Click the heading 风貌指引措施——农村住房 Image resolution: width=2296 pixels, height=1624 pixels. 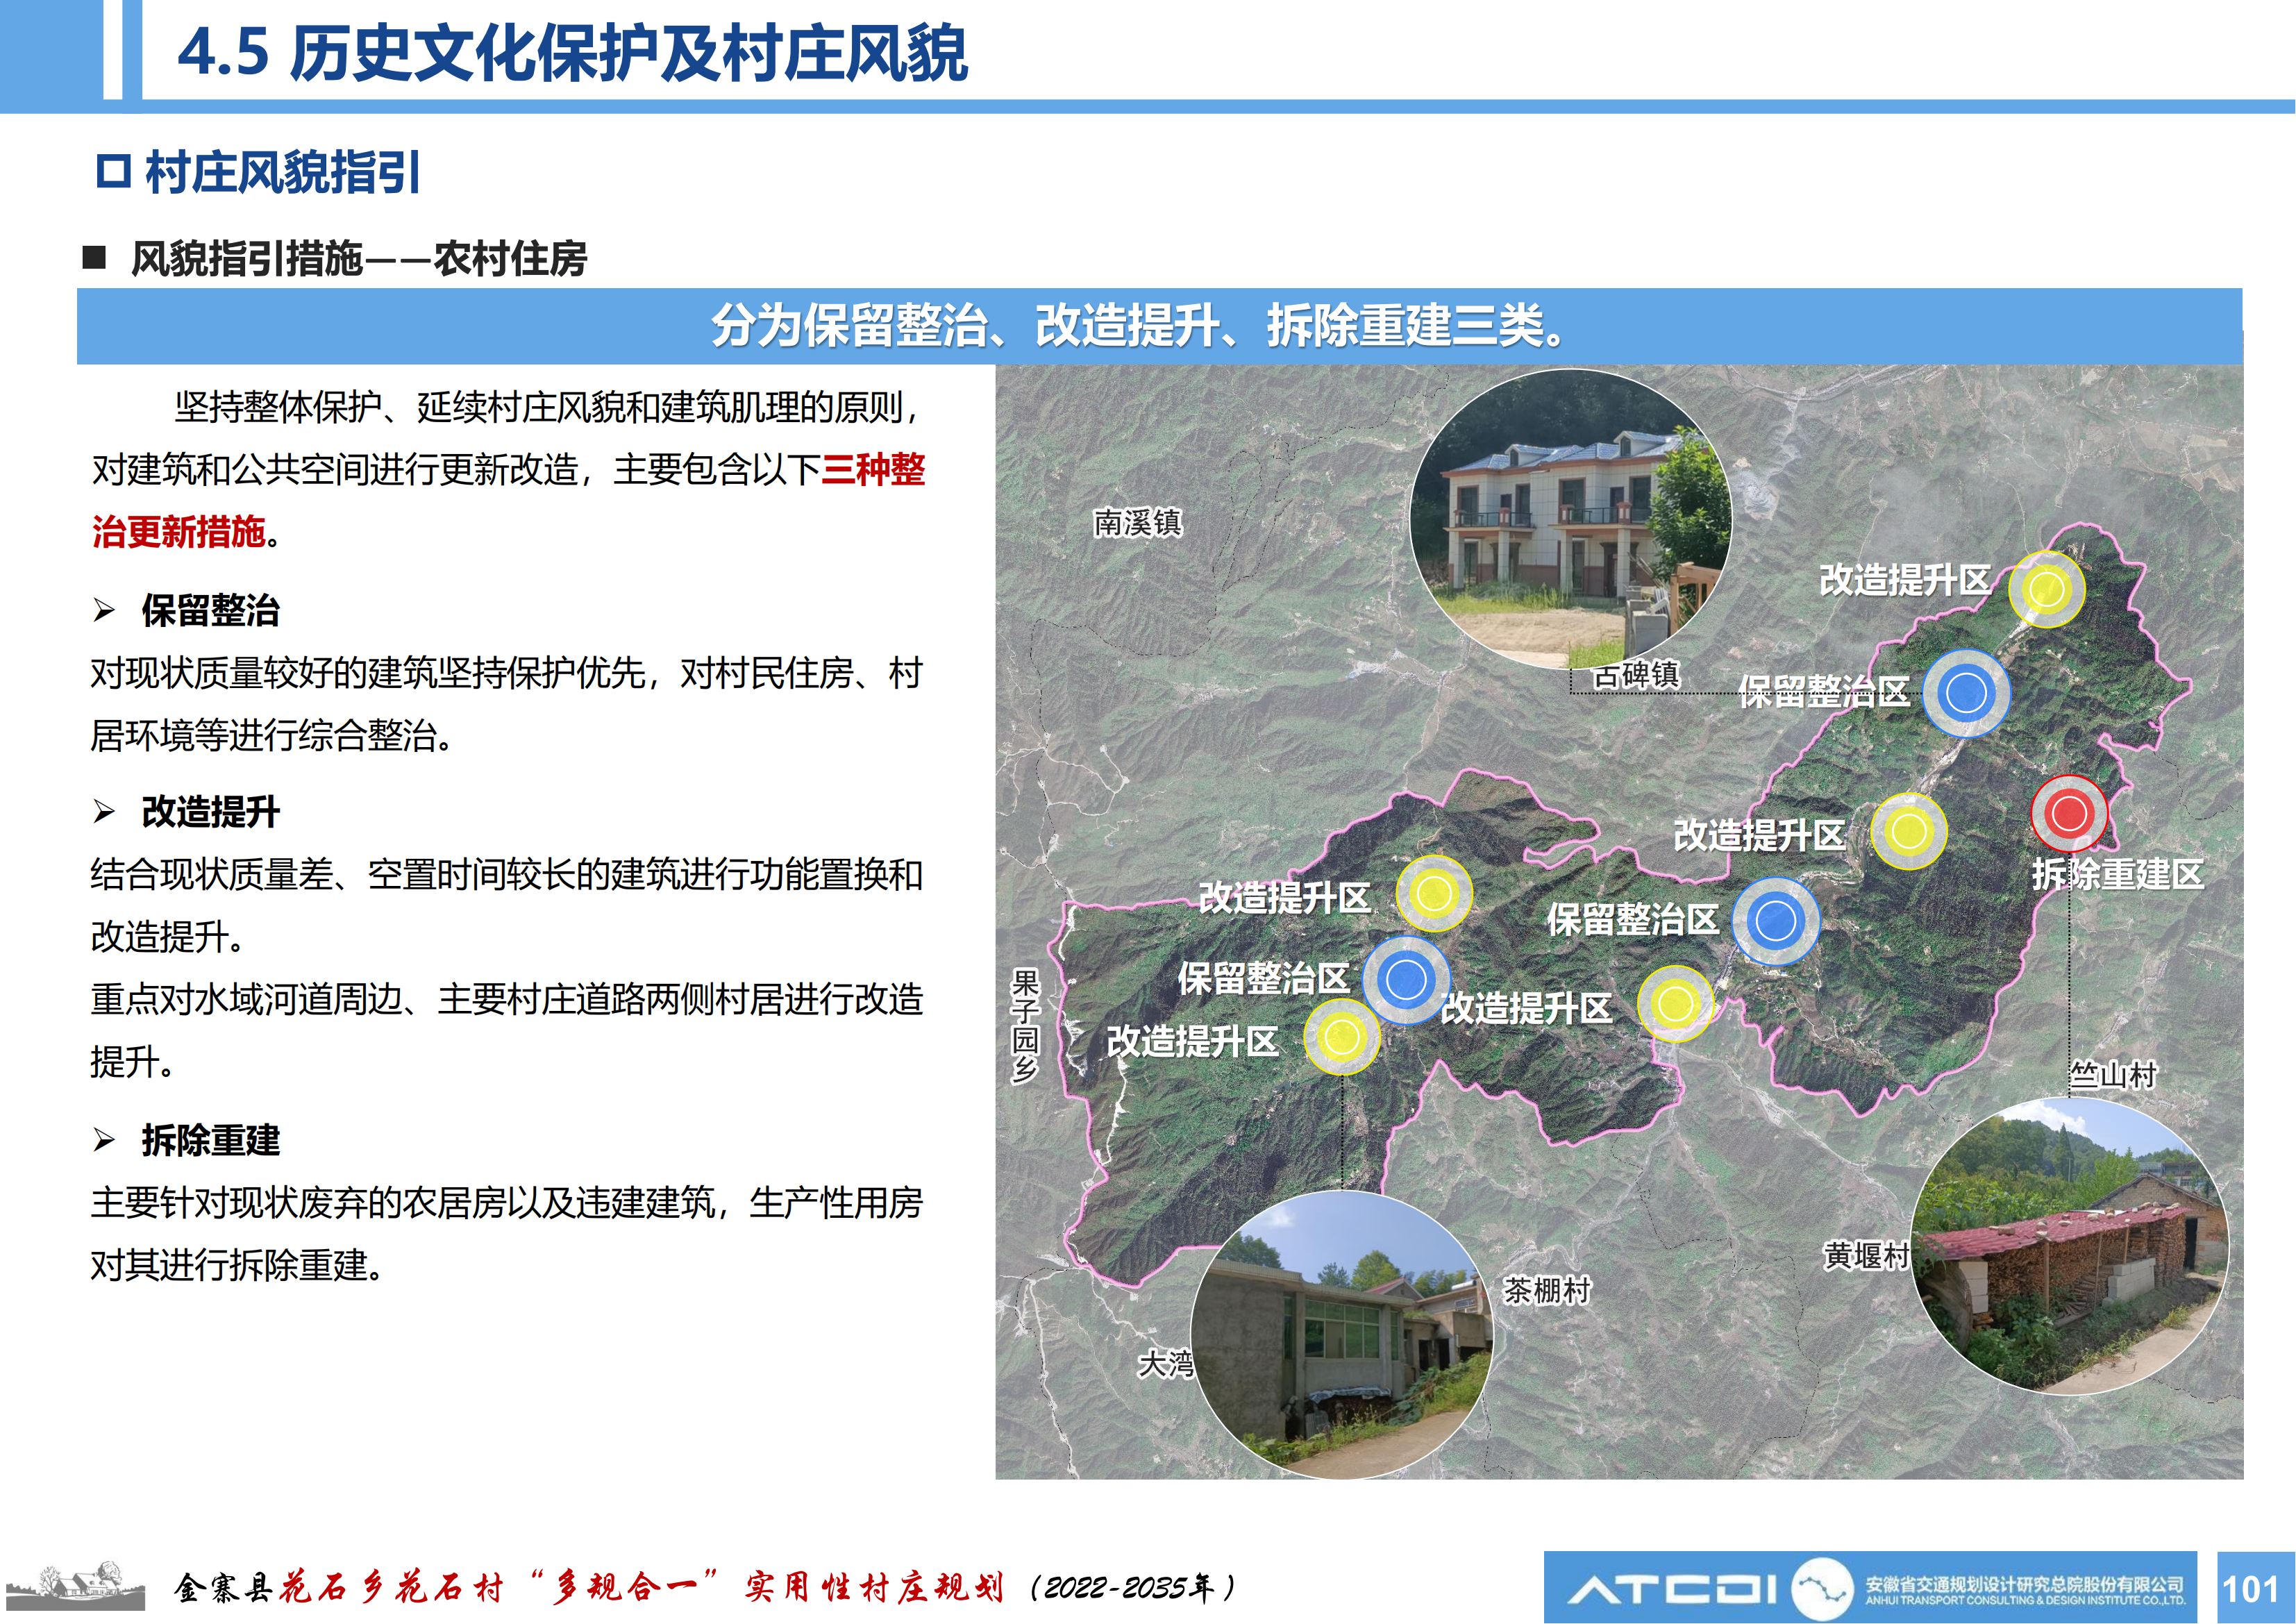[x=359, y=259]
